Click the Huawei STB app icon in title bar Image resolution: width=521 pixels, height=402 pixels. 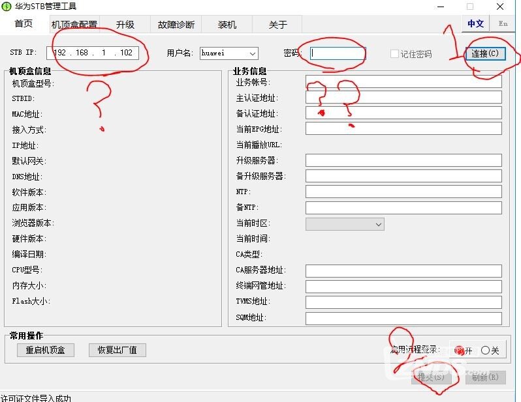click(7, 7)
